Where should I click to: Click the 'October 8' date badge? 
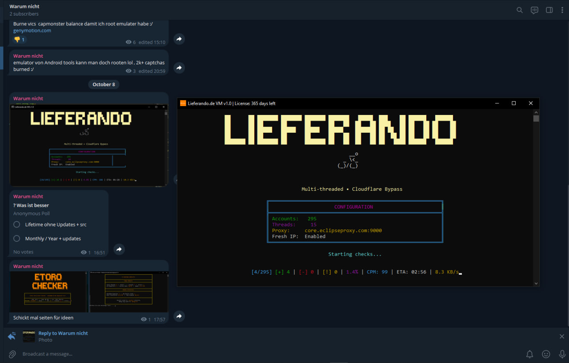104,84
